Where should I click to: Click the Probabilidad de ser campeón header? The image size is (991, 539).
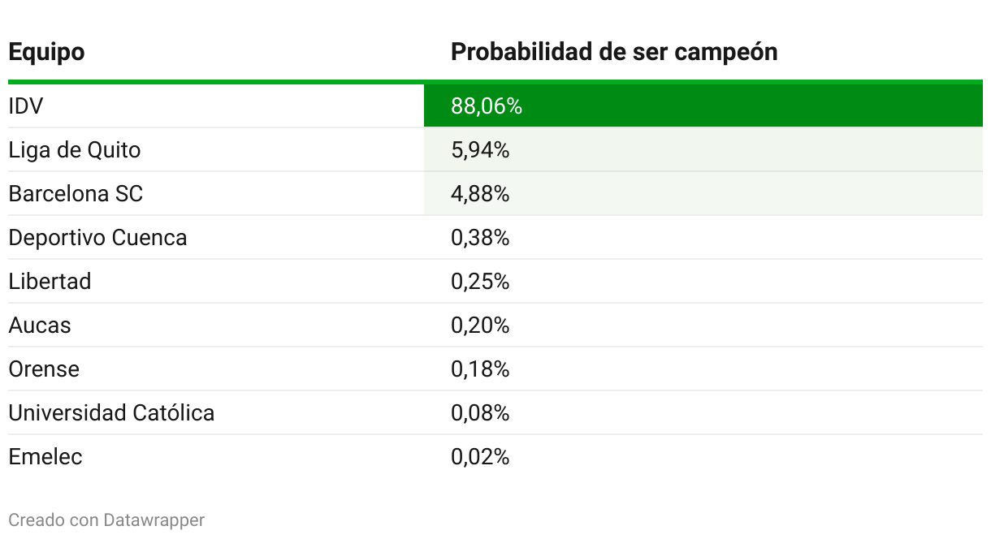[x=613, y=52]
